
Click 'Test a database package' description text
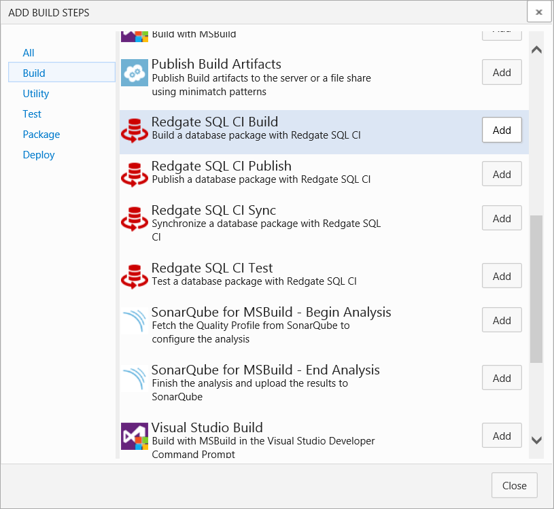click(254, 281)
